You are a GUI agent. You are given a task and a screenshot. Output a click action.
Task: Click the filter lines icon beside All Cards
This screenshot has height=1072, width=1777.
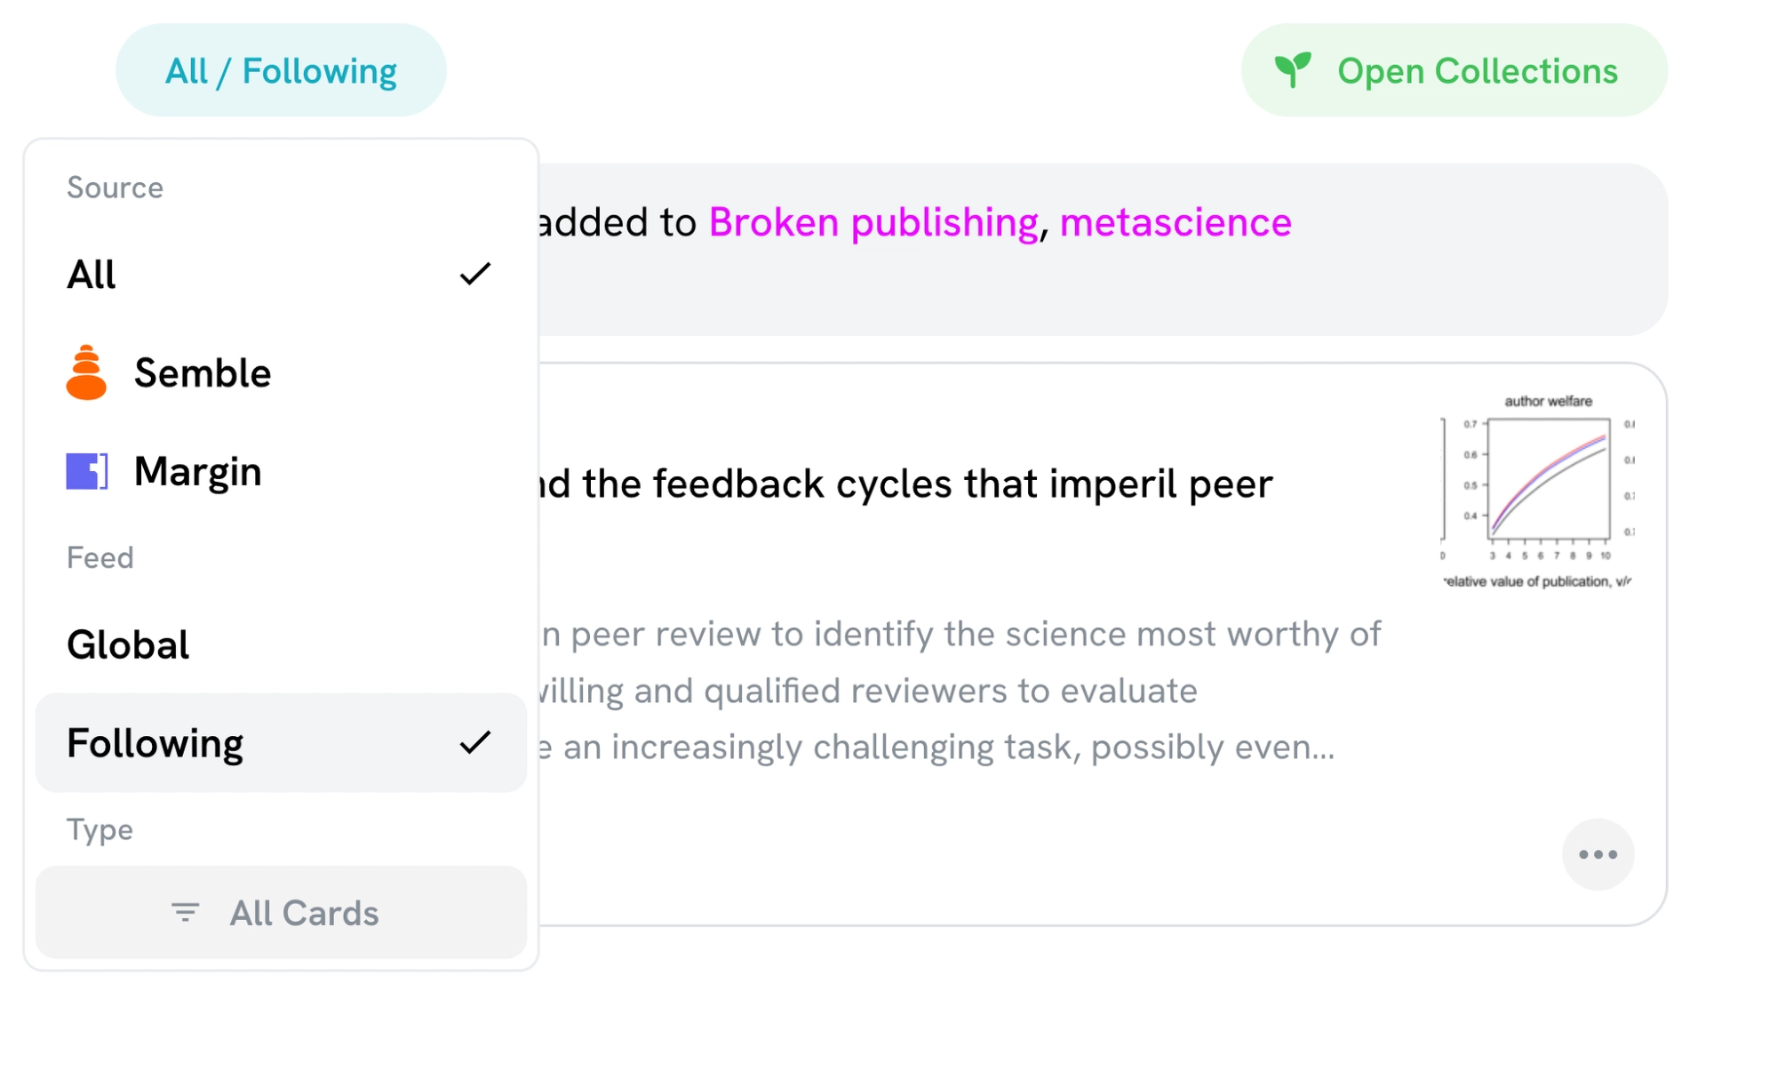185,913
